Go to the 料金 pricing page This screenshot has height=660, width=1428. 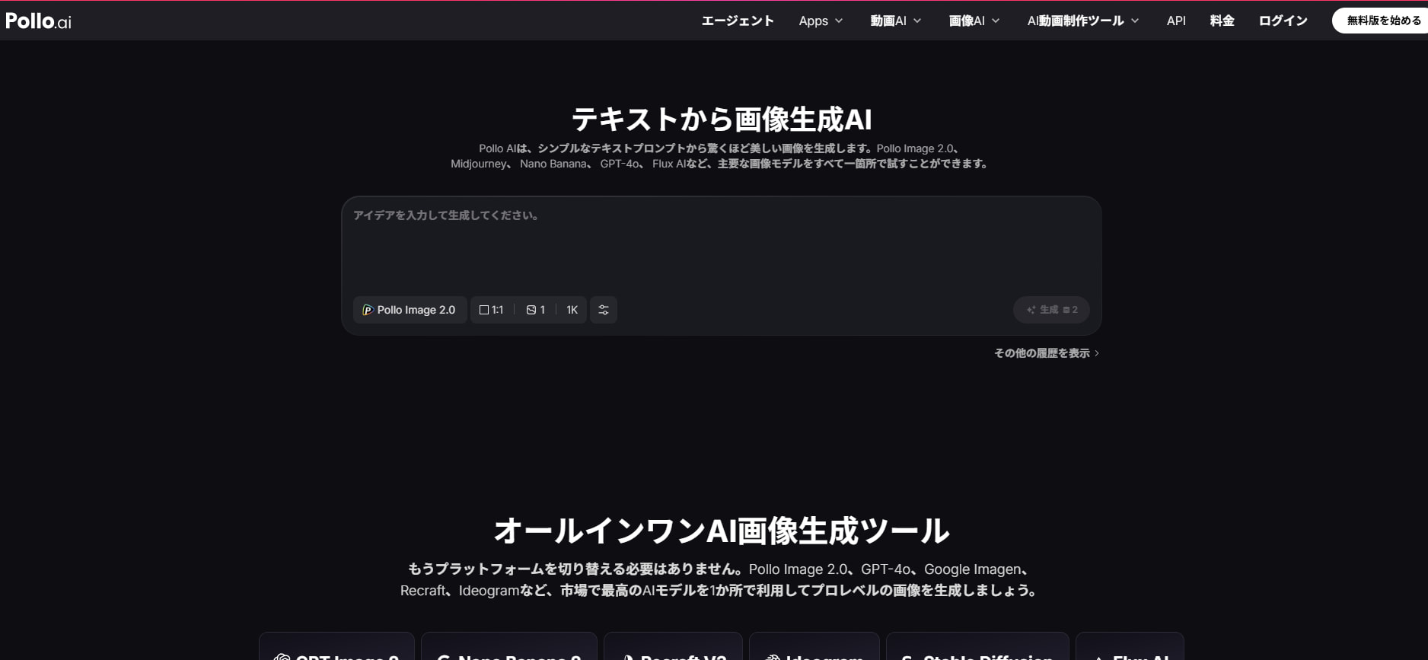pyautogui.click(x=1222, y=21)
